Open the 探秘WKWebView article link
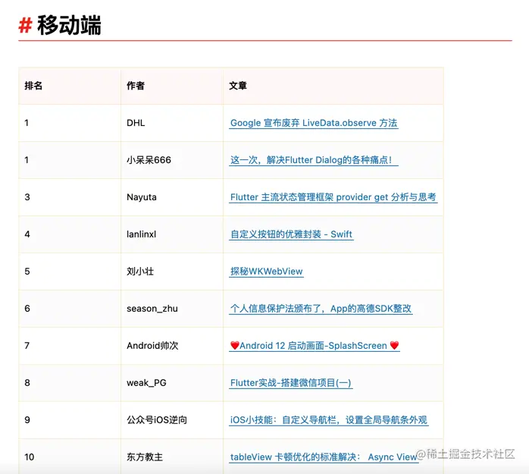The image size is (529, 474). tap(267, 272)
